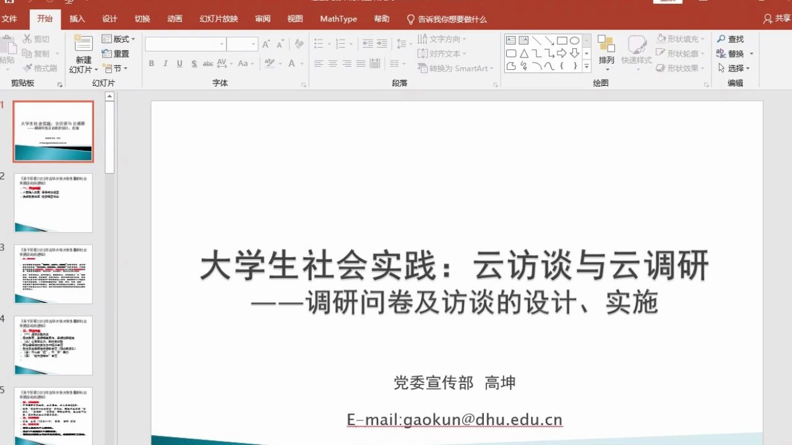Switch to the Animations (动画) tab

174,19
